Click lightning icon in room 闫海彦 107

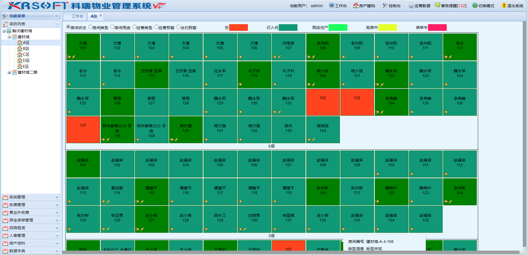[279, 57]
